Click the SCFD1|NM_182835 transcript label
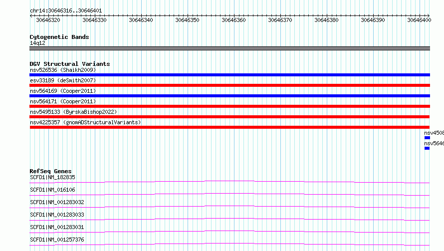444x251 pixels. 53,177
